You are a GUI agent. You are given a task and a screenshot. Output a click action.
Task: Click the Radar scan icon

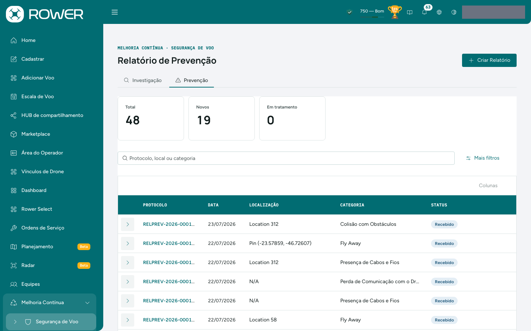point(14,266)
